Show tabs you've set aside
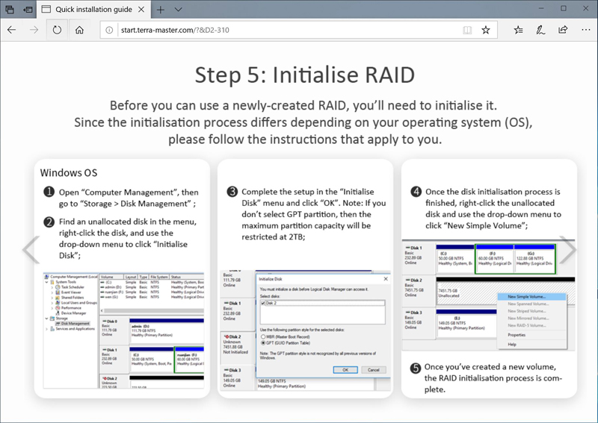Viewport: 598px width, 423px height. (x=9, y=10)
